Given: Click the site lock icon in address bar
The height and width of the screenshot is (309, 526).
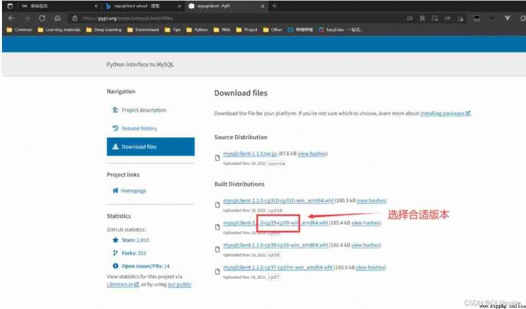Looking at the screenshot, I should (75, 18).
